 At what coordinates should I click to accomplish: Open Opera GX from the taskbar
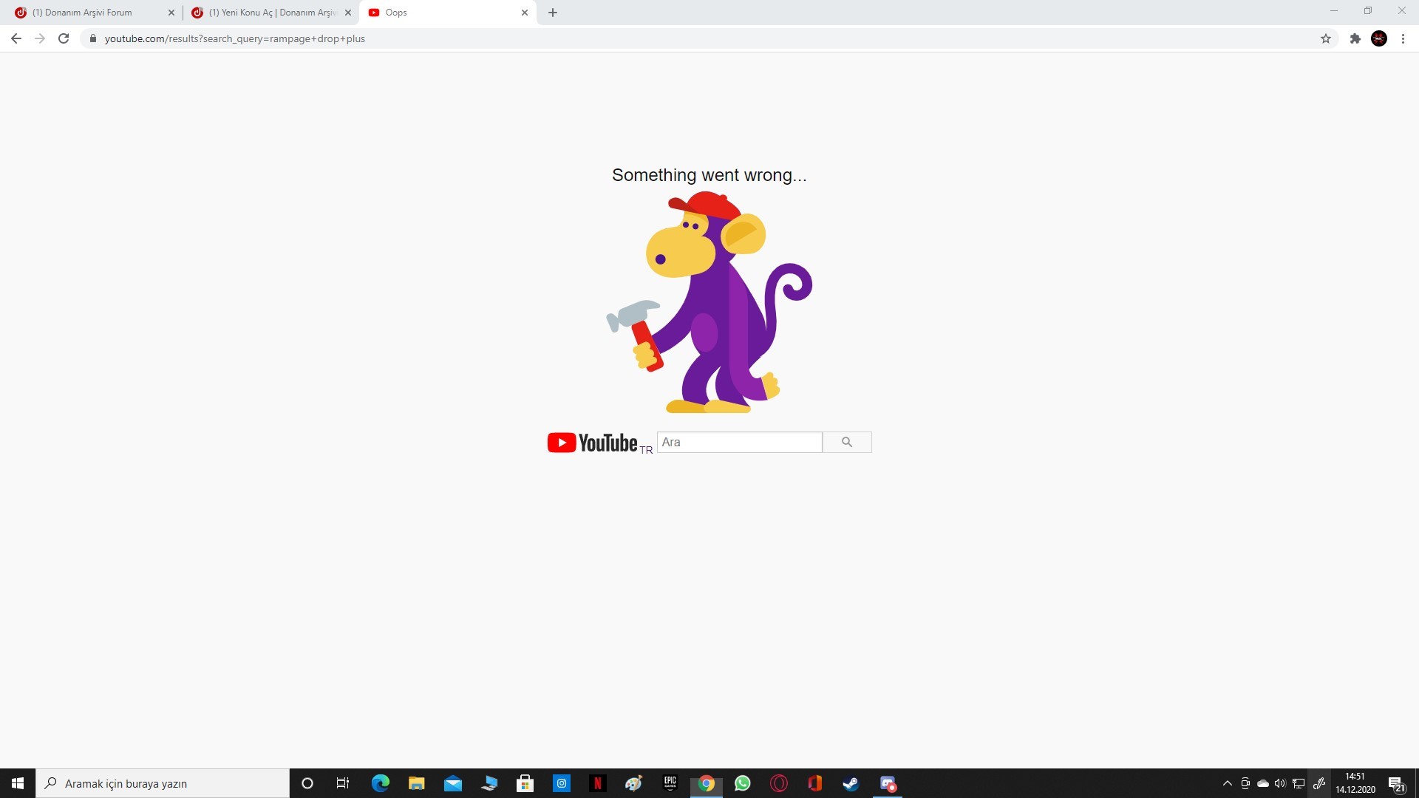778,782
